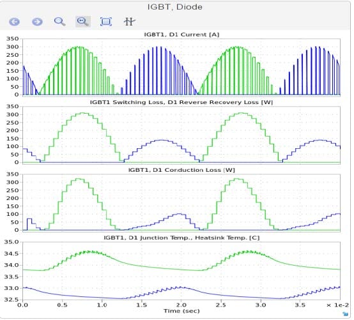This screenshot has width=354, height=320.
Task: Click the 3.5 tick on time axis
Action: (300, 305)
